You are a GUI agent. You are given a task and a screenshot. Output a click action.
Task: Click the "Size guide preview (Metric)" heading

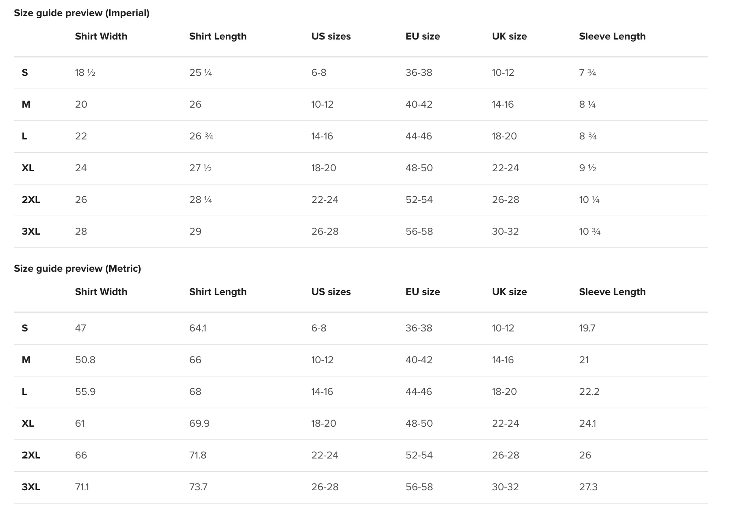(77, 269)
